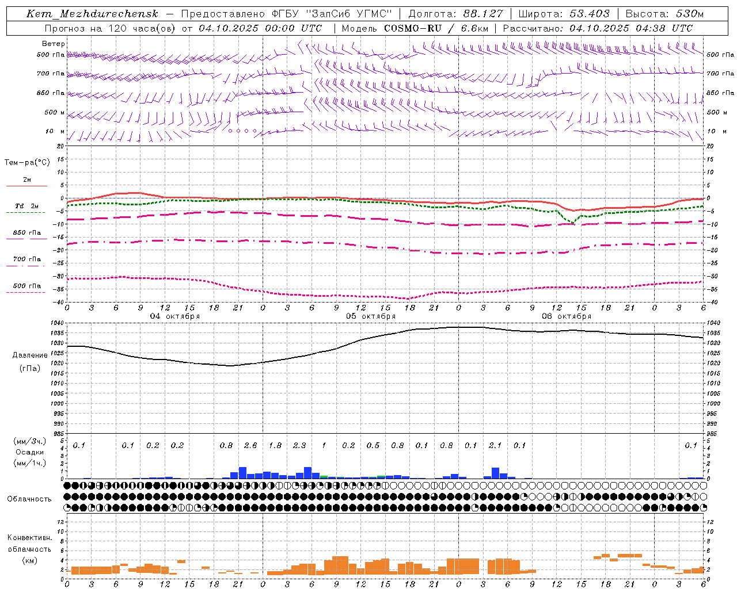Click the 2.3 precipitation total value

click(x=299, y=446)
